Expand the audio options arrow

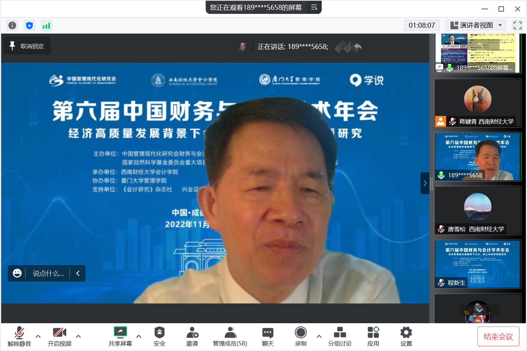tap(38, 336)
